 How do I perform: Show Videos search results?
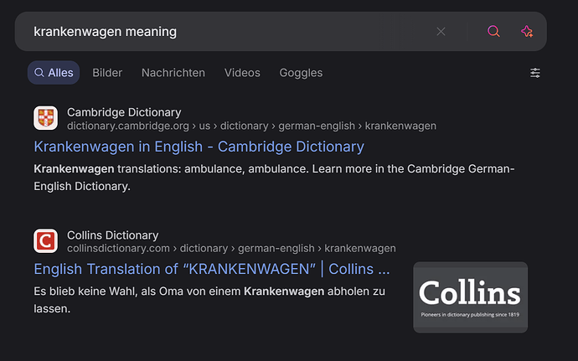click(x=242, y=73)
